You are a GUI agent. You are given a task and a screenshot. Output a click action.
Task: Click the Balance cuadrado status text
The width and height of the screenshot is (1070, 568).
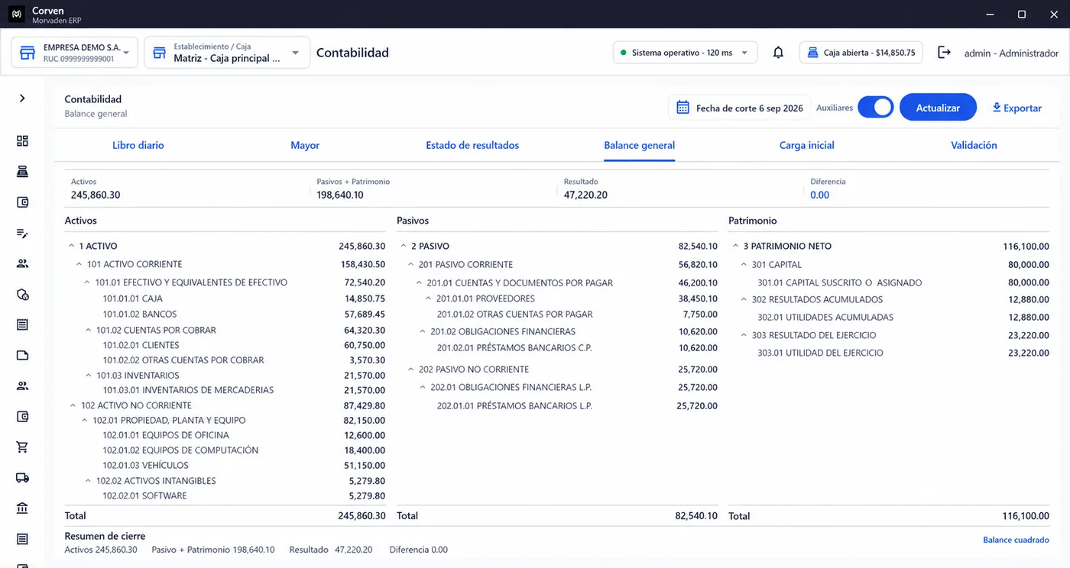coord(1016,540)
